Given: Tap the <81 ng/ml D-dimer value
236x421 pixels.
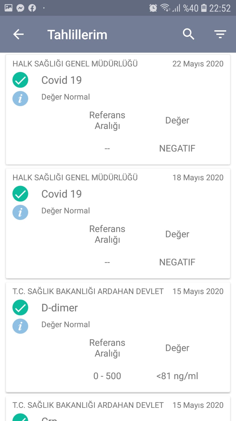Looking at the screenshot, I should click(177, 376).
